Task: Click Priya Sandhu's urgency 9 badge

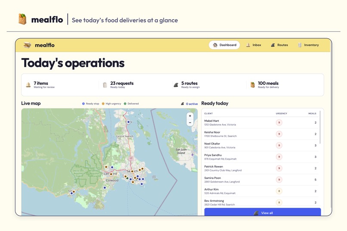Action: pyautogui.click(x=279, y=157)
